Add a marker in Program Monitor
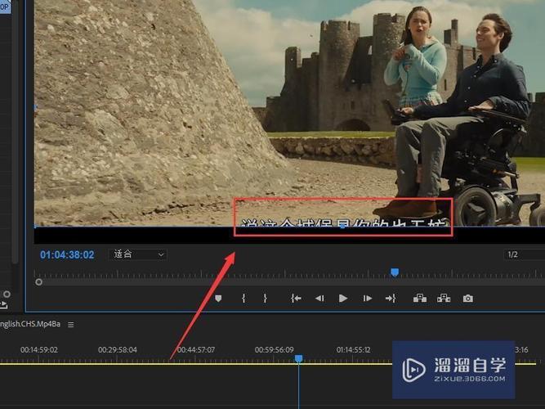Image resolution: width=545 pixels, height=409 pixels. point(218,299)
